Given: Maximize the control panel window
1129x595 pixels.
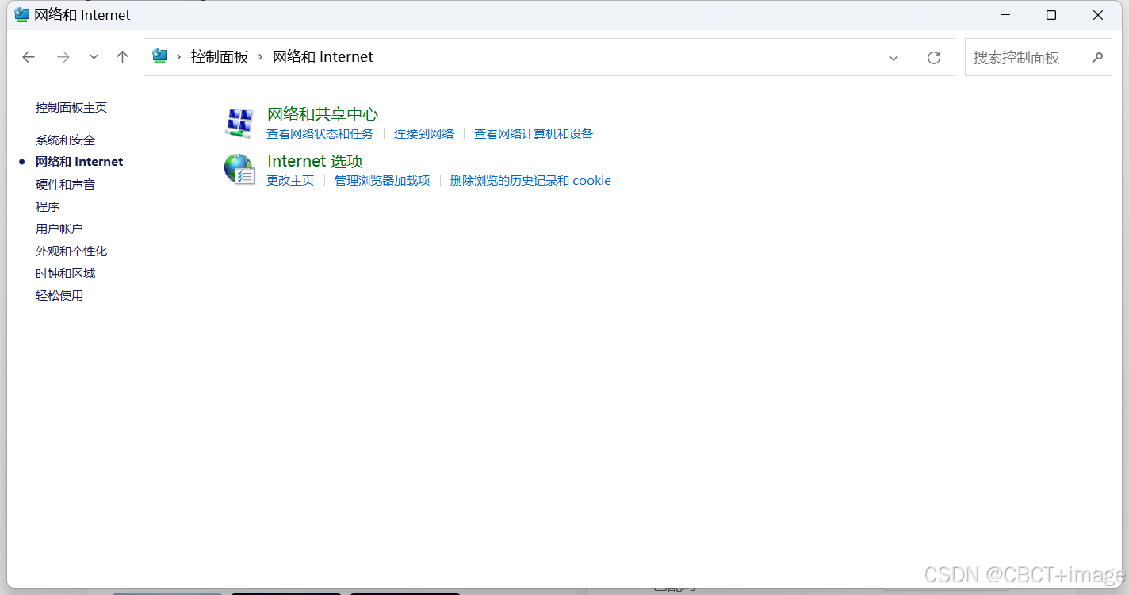Looking at the screenshot, I should pos(1051,15).
